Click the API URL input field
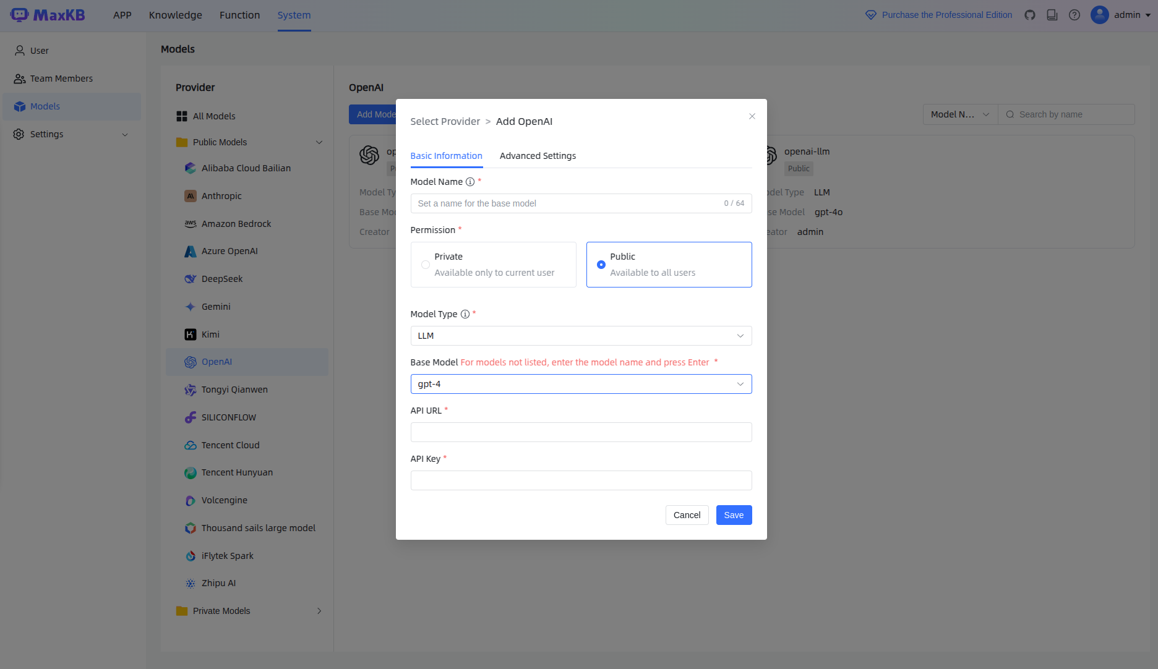The width and height of the screenshot is (1158, 669). pos(581,432)
